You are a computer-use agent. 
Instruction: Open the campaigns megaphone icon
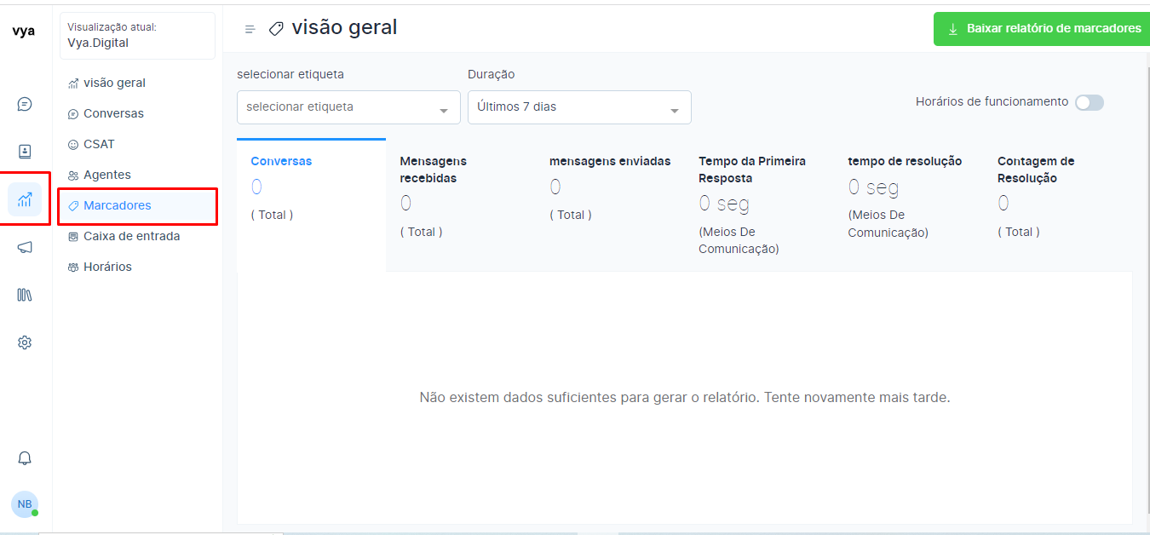click(x=25, y=247)
